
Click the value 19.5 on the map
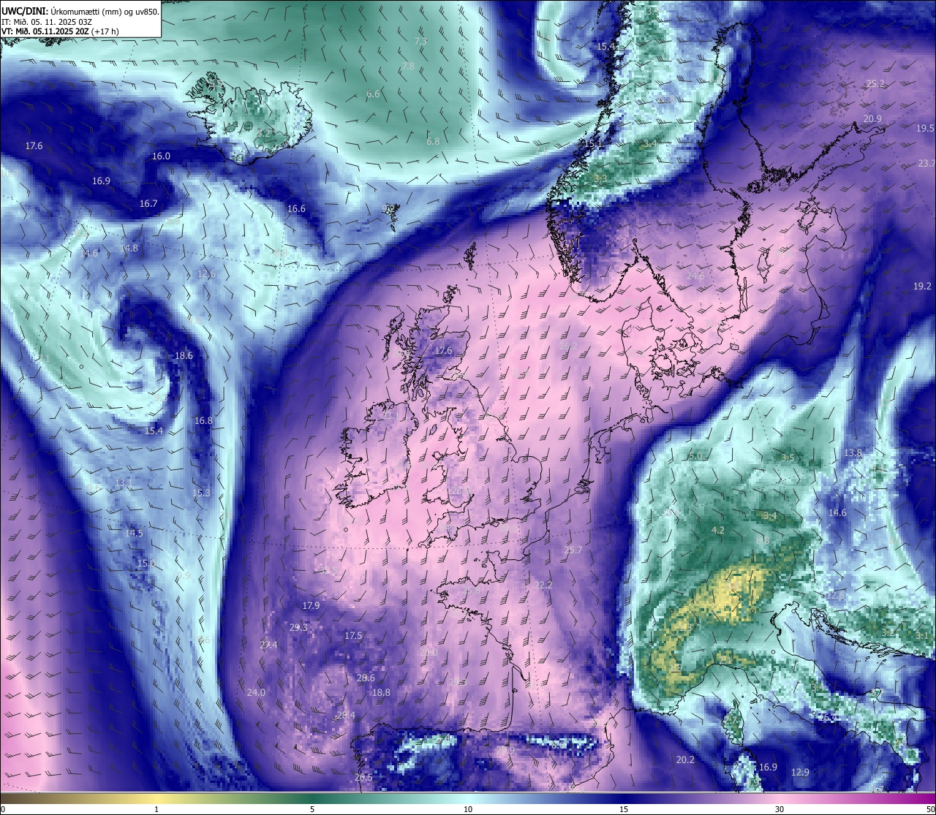click(x=925, y=129)
